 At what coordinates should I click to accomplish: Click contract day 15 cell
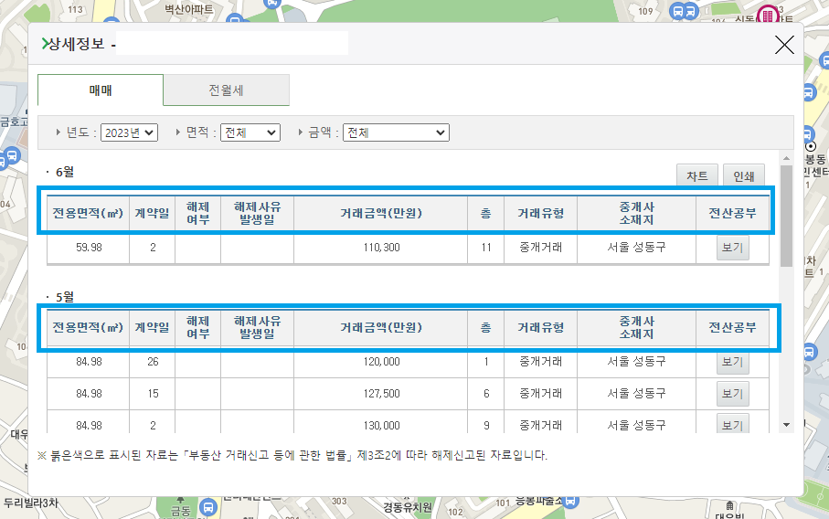153,394
